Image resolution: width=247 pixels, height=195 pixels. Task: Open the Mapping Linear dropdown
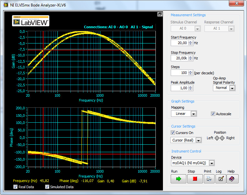pos(193,114)
